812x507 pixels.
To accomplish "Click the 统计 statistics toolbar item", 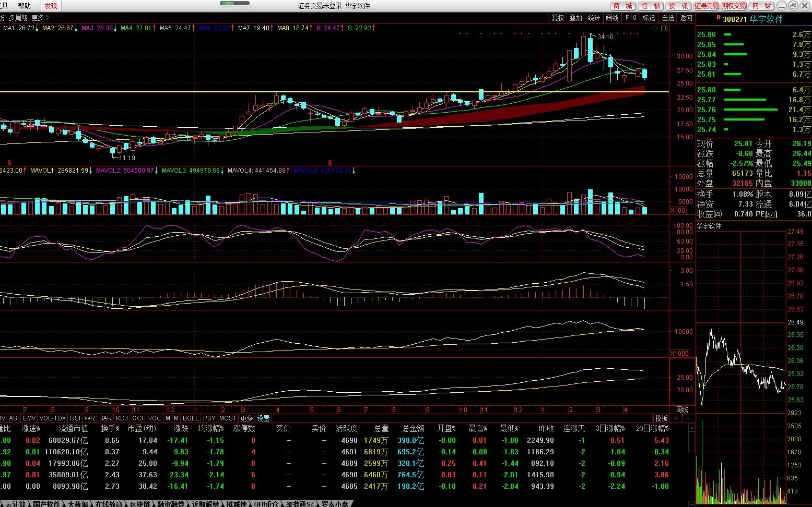I will [594, 18].
